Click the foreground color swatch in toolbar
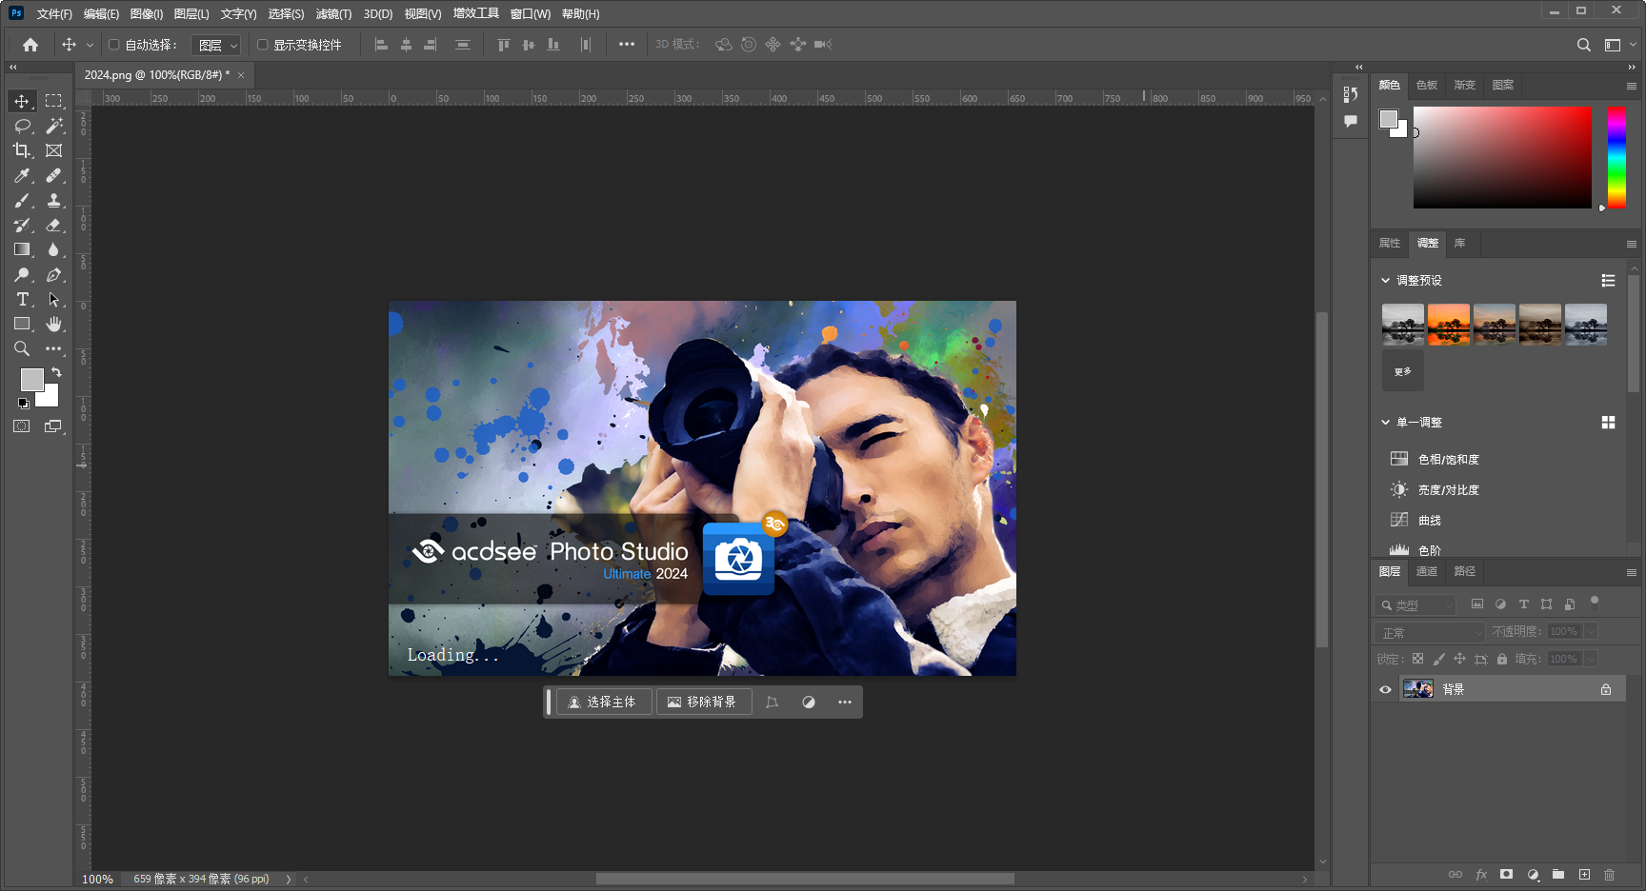Image resolution: width=1646 pixels, height=891 pixels. pos(31,380)
